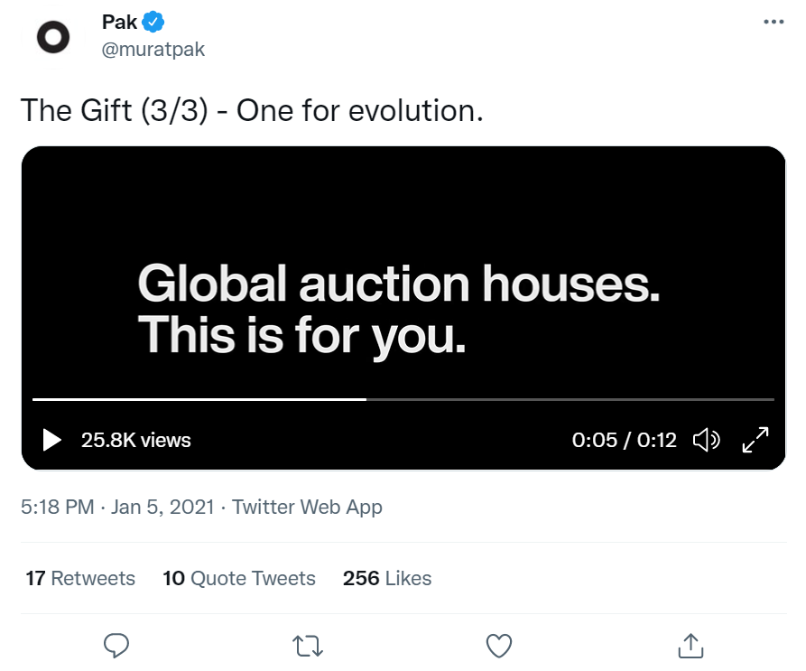View the 256 Likes list
The width and height of the screenshot is (806, 671).
387,578
